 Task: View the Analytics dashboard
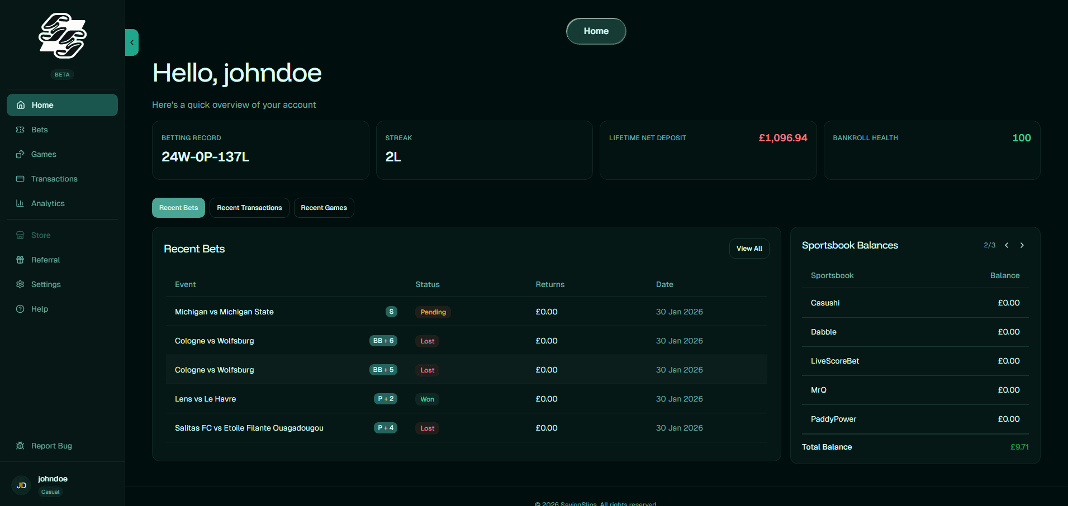pos(48,203)
